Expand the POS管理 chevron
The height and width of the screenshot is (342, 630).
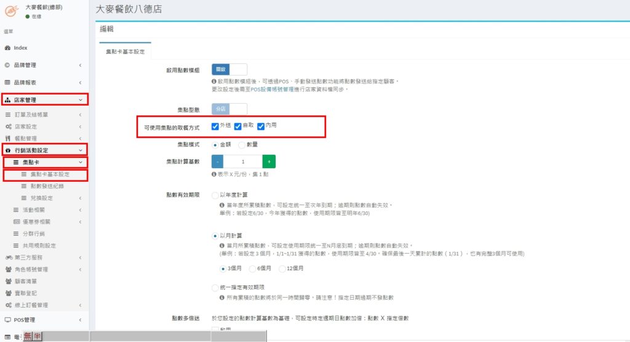click(x=81, y=320)
